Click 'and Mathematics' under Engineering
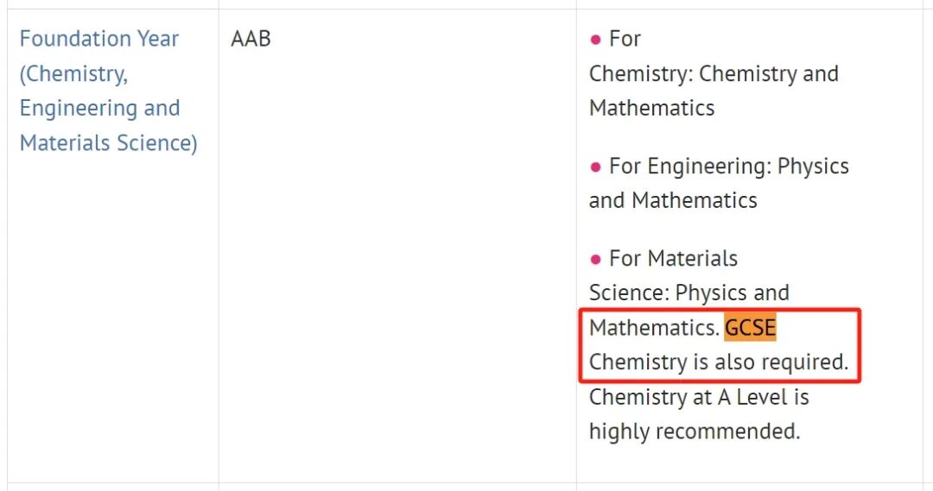The image size is (933, 491). [673, 200]
